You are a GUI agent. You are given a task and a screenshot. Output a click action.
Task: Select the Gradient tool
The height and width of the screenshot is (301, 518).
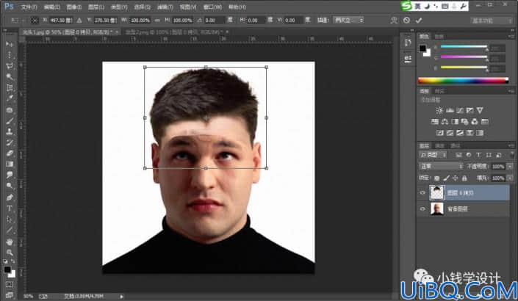(10, 164)
